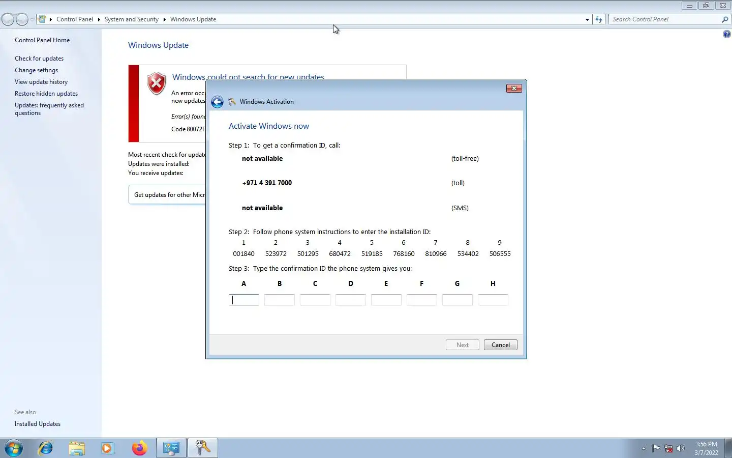Open Installed Updates link
The image size is (732, 458).
tap(38, 424)
